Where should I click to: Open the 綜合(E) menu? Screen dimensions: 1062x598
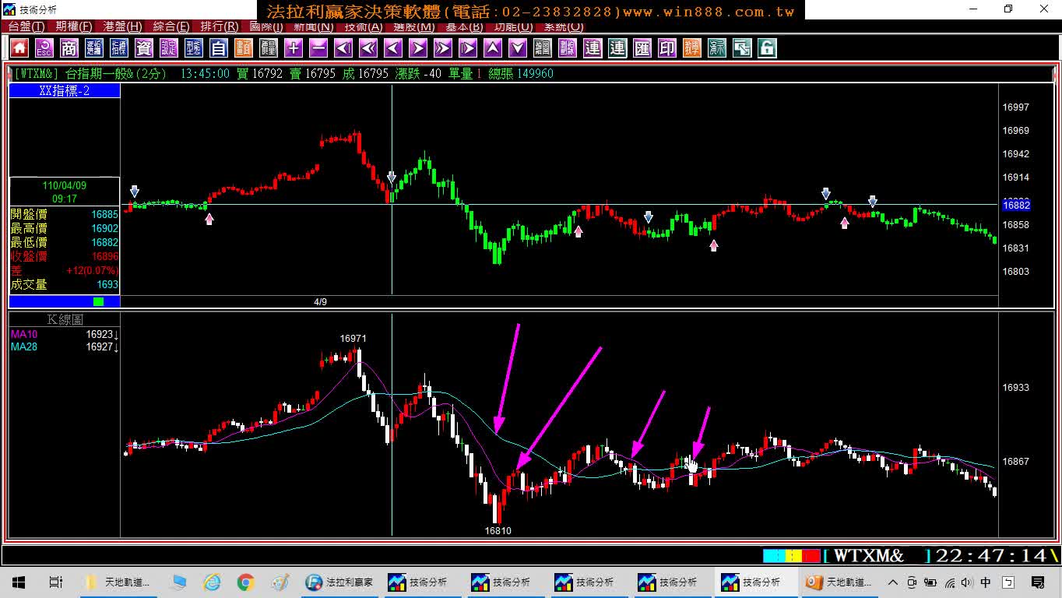click(x=171, y=26)
